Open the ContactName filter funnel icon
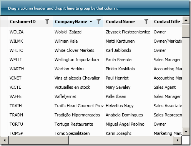Image resolution: width=191 pixels, height=146 pixels. 146,22
